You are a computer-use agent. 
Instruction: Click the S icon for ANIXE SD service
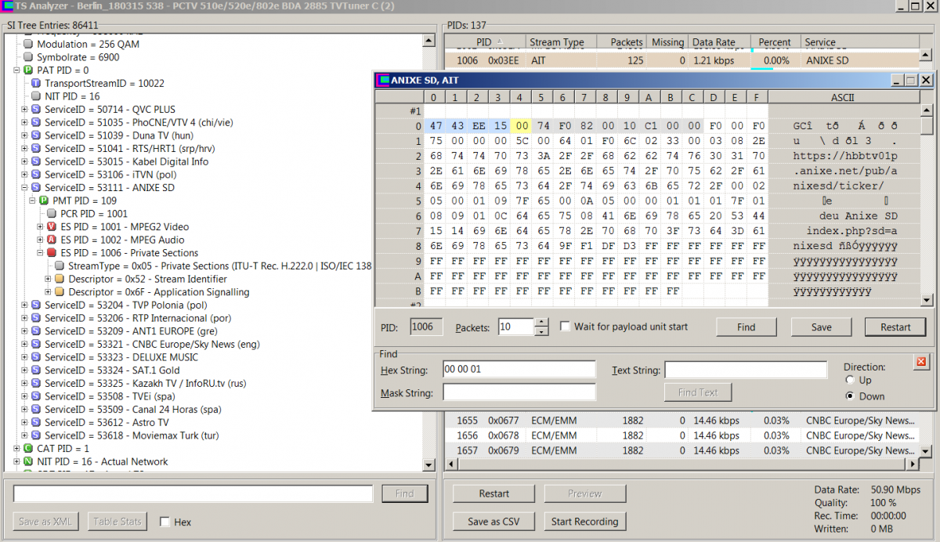click(x=36, y=188)
